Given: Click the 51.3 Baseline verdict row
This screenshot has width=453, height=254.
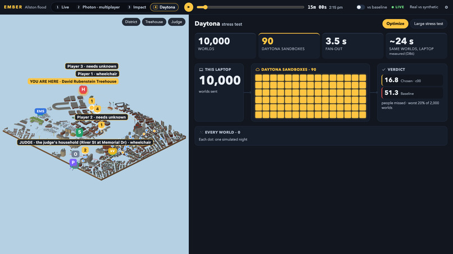Looking at the screenshot, I should pyautogui.click(x=413, y=93).
